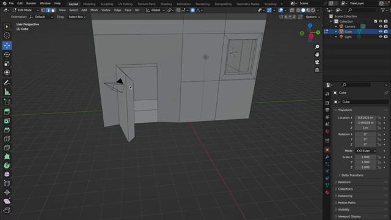Viewport: 391px width, 220px height.
Task: Click Scale Z value field
Action: point(365,167)
